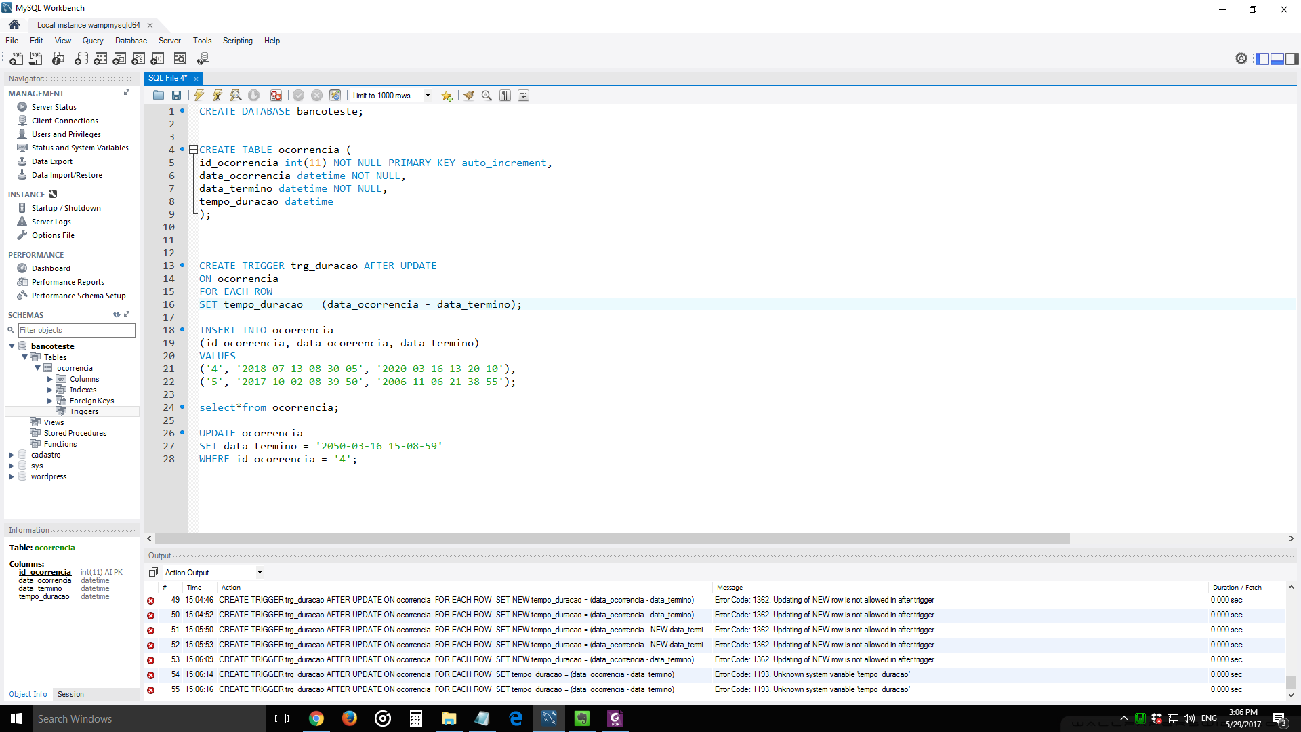
Task: Create a new view icon
Action: (x=119, y=59)
